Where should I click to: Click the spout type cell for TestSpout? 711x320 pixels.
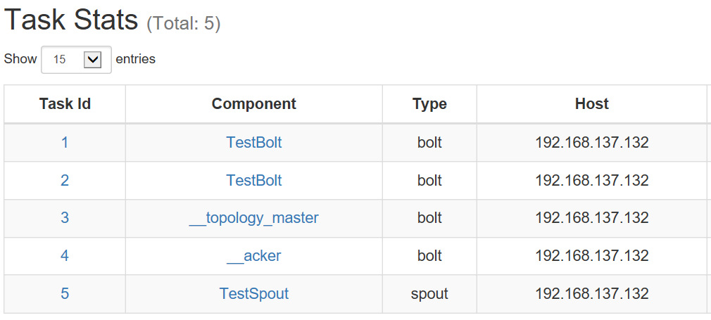[429, 293]
